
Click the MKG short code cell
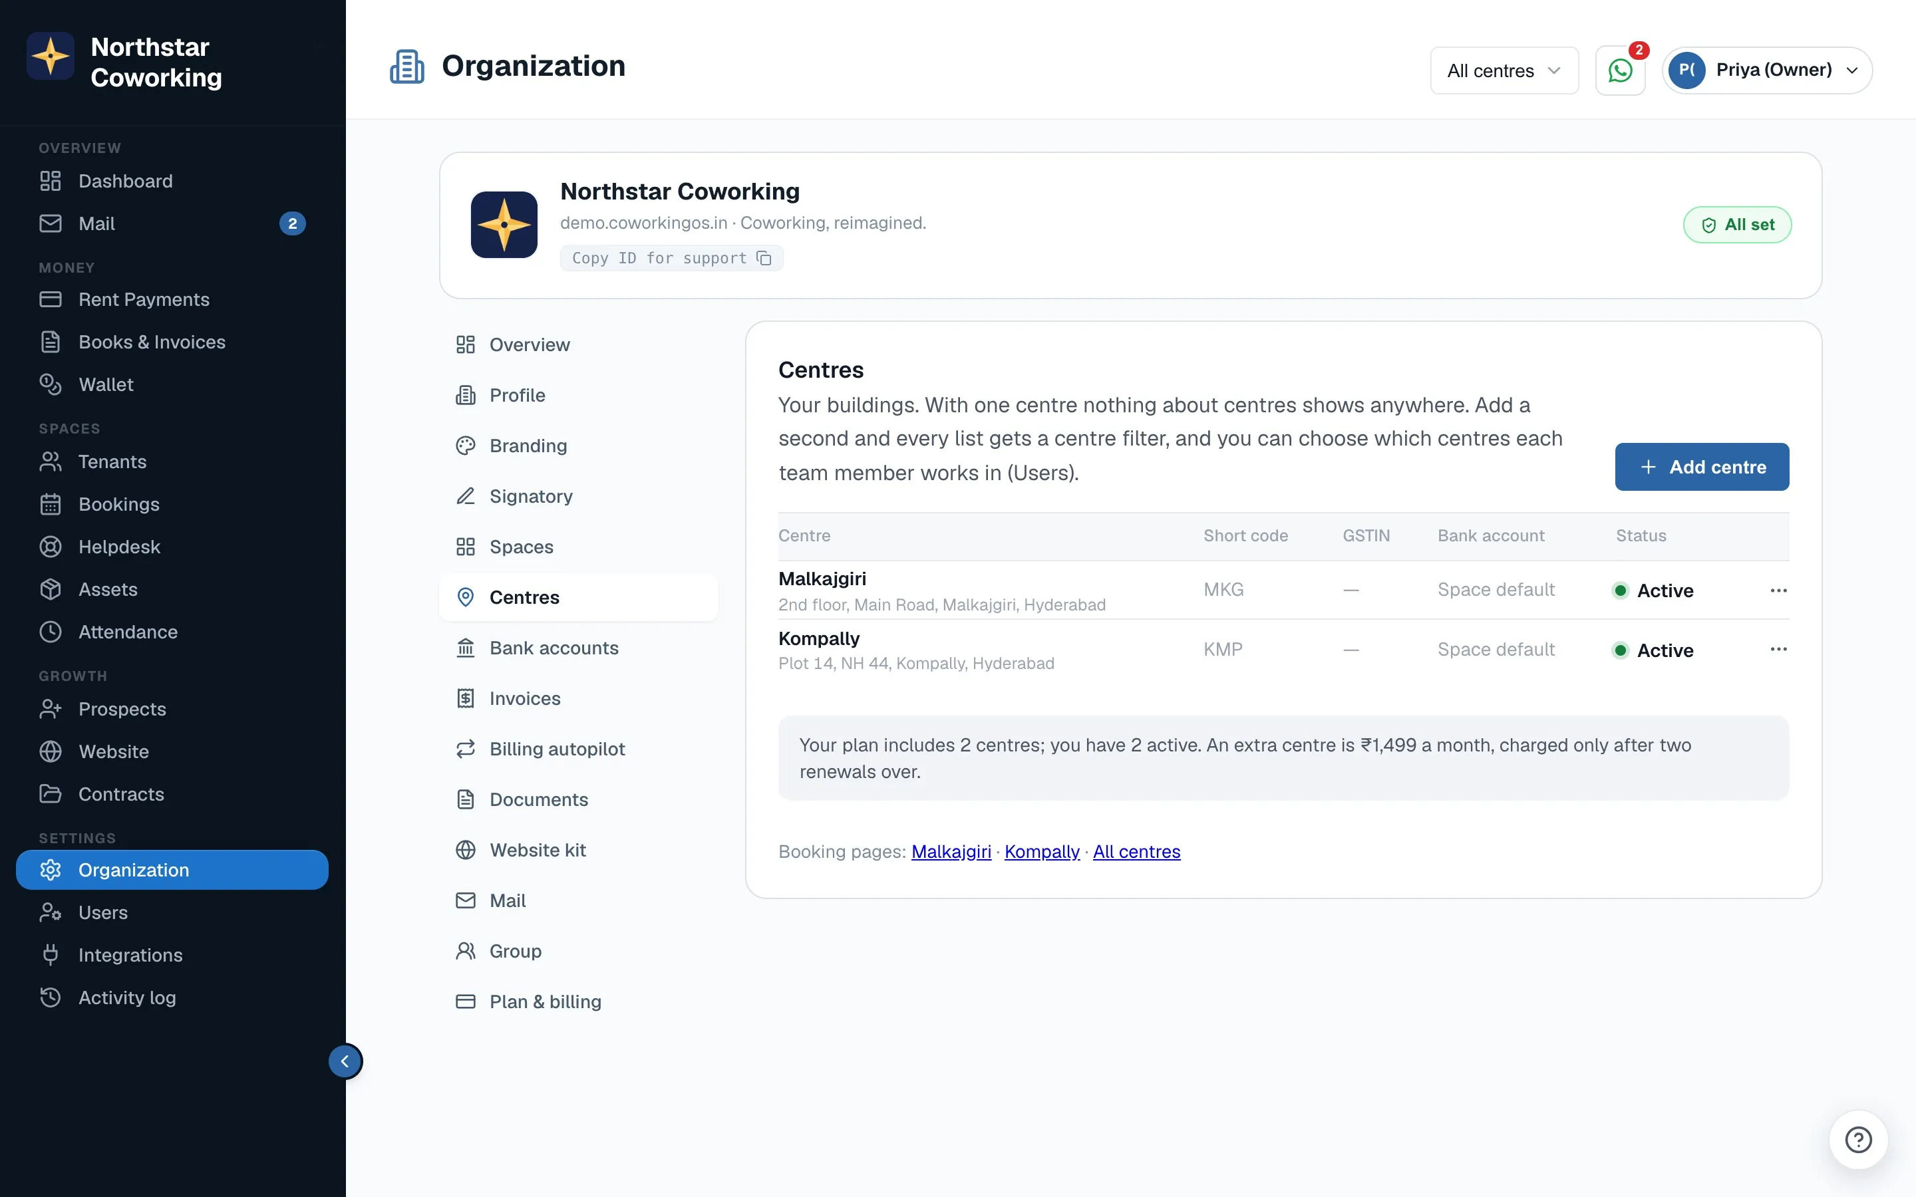pos(1223,590)
